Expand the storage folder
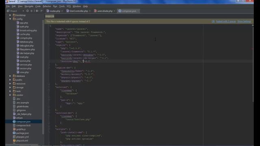Viewport: 260px width, 146px height. (x=10, y=88)
